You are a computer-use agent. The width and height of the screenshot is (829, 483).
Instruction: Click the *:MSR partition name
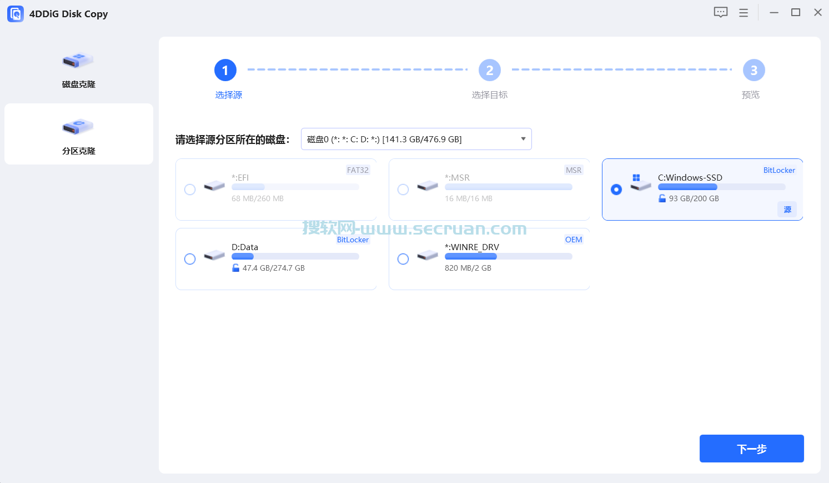[x=457, y=178]
